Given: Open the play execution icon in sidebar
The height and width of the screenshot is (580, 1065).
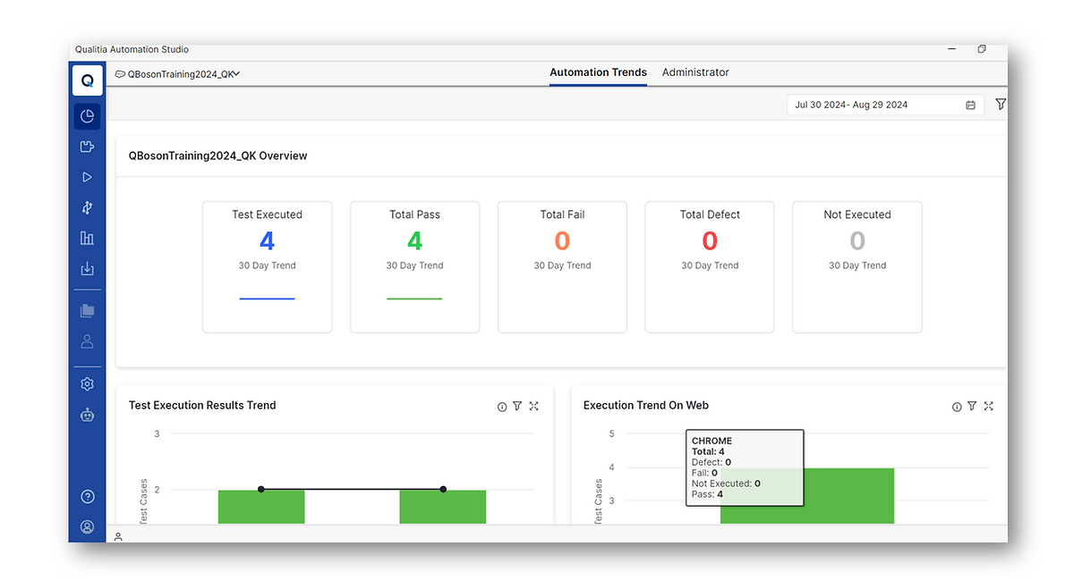Looking at the screenshot, I should click(87, 177).
